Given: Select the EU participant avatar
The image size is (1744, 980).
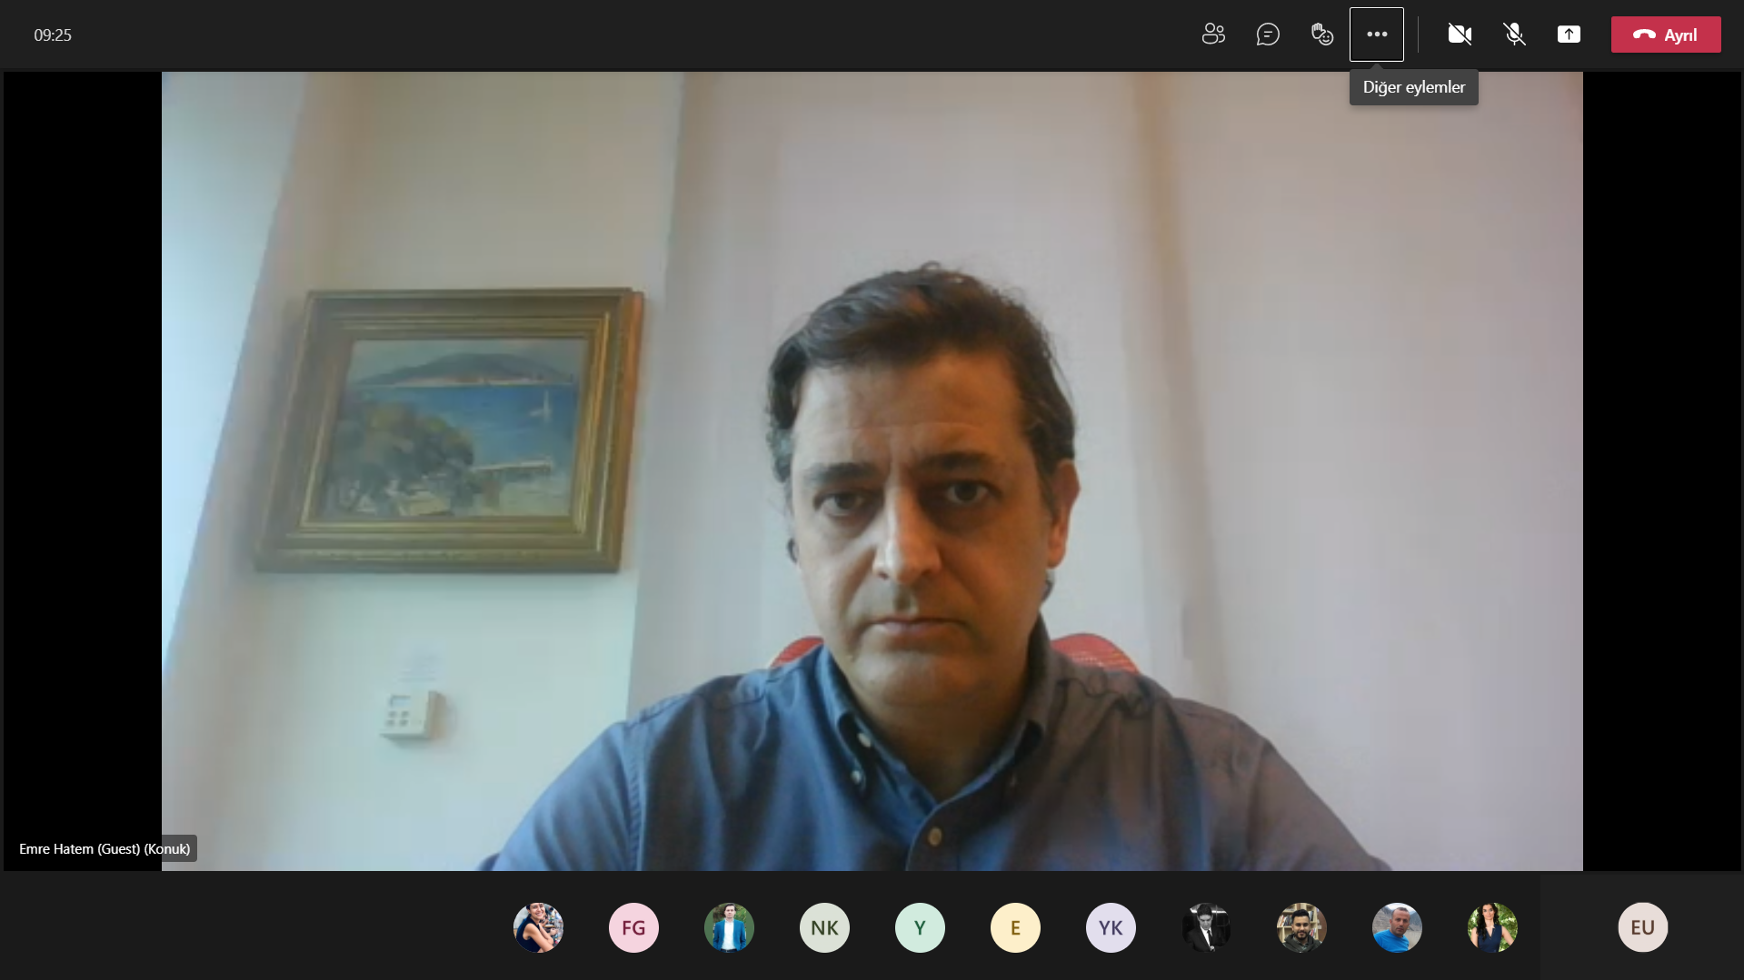Looking at the screenshot, I should point(1642,927).
